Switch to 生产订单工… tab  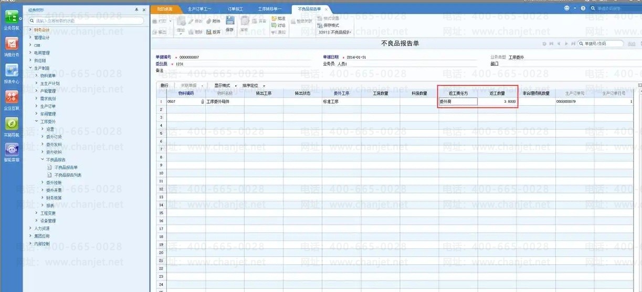199,9
